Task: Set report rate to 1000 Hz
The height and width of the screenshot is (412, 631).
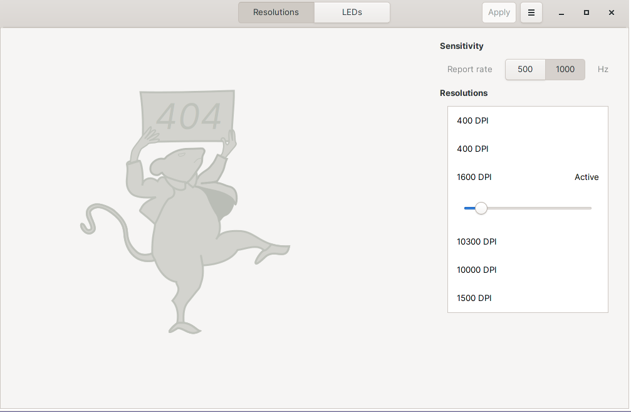Action: 565,70
